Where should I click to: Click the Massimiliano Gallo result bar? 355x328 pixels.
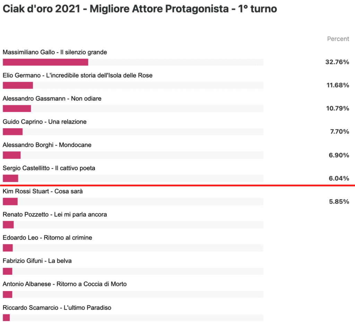[x=133, y=62]
